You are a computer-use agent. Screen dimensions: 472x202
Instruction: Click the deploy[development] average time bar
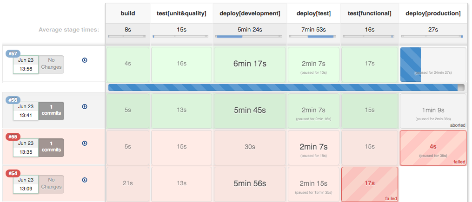point(249,36)
